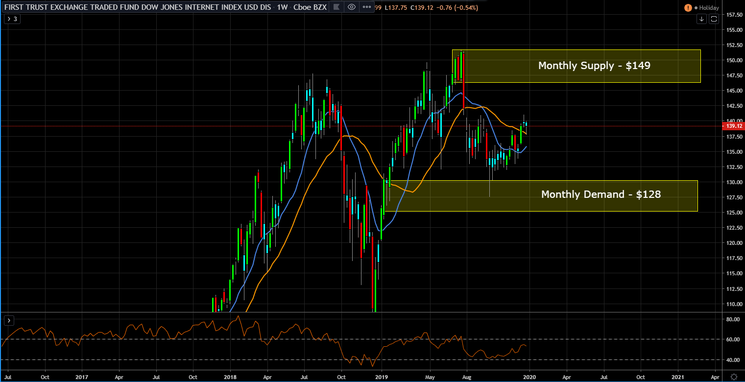
Task: Click the 2017 label on the time axis
Action: 81,378
